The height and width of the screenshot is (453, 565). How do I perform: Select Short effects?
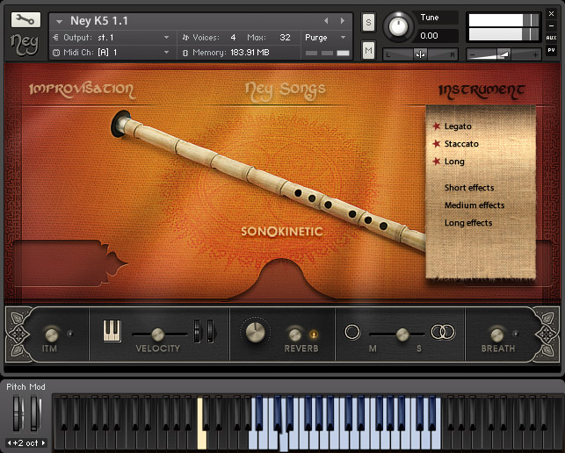[469, 188]
